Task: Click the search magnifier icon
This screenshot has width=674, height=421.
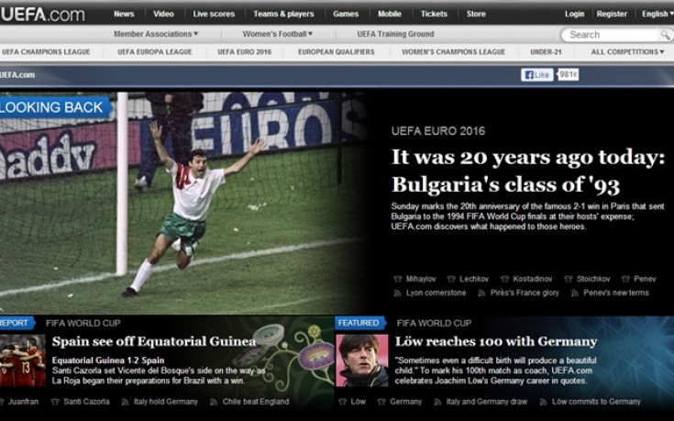Action: click(x=665, y=35)
